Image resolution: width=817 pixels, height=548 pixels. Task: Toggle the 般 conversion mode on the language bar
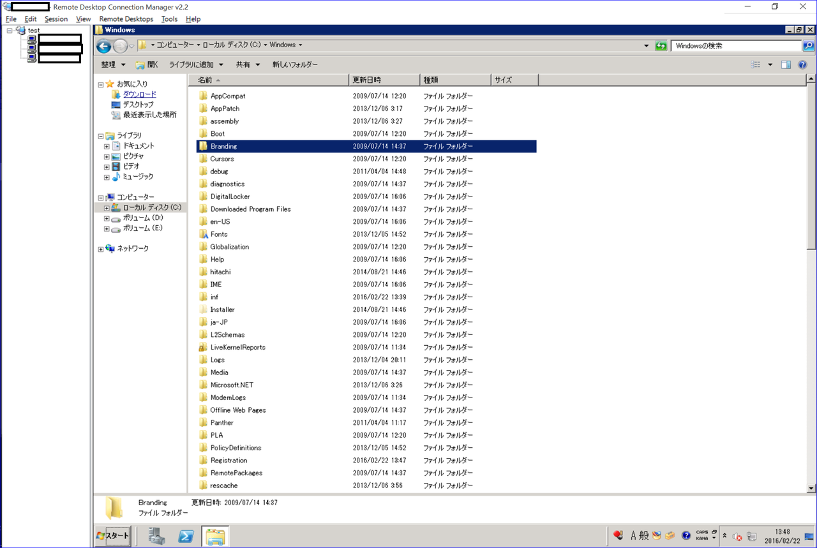643,536
